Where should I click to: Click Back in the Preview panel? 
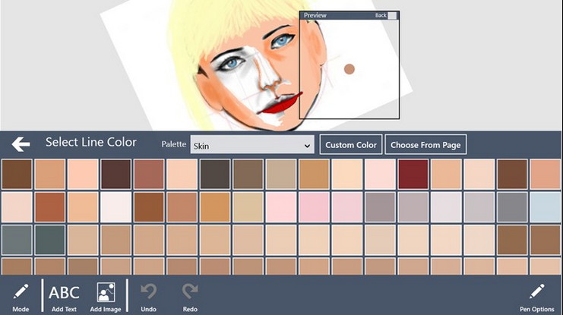386,15
